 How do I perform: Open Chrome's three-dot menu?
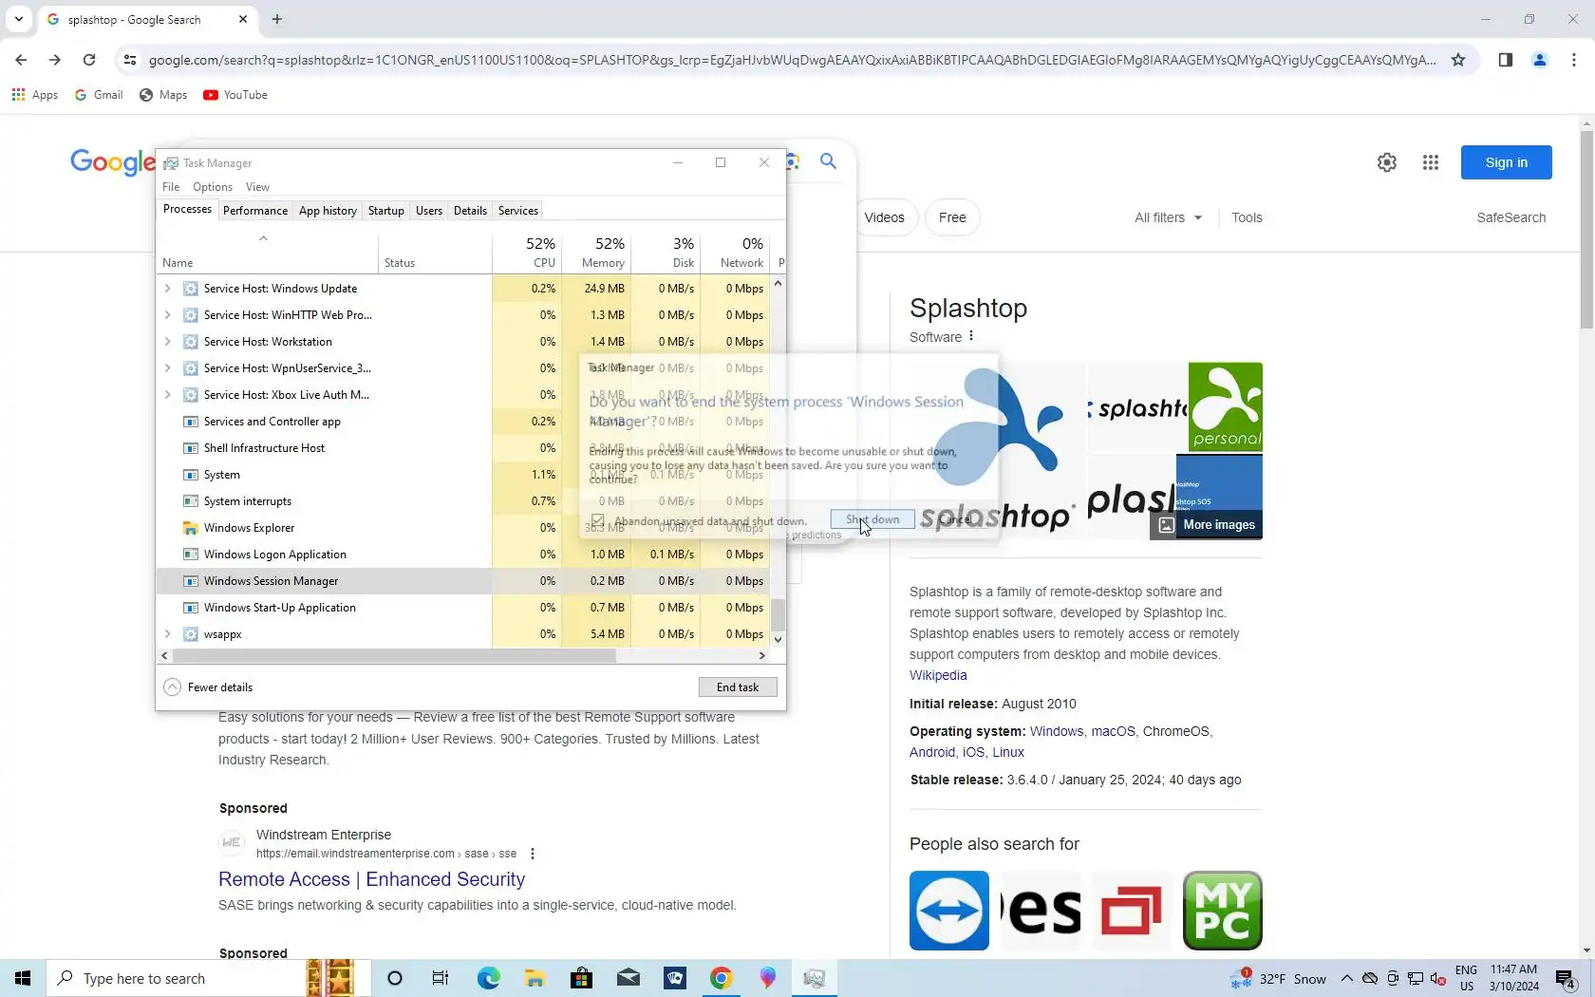click(x=1574, y=60)
